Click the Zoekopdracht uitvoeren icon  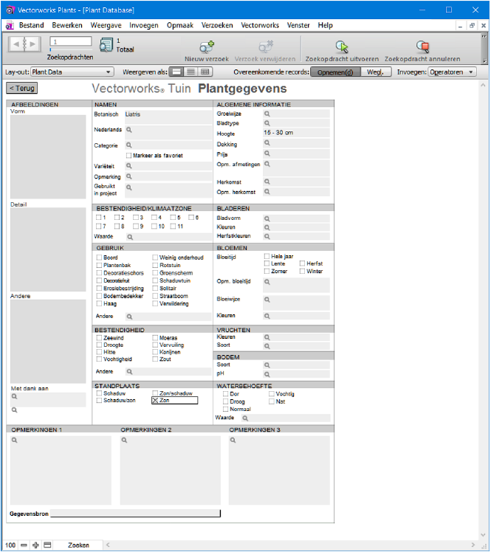tap(341, 47)
